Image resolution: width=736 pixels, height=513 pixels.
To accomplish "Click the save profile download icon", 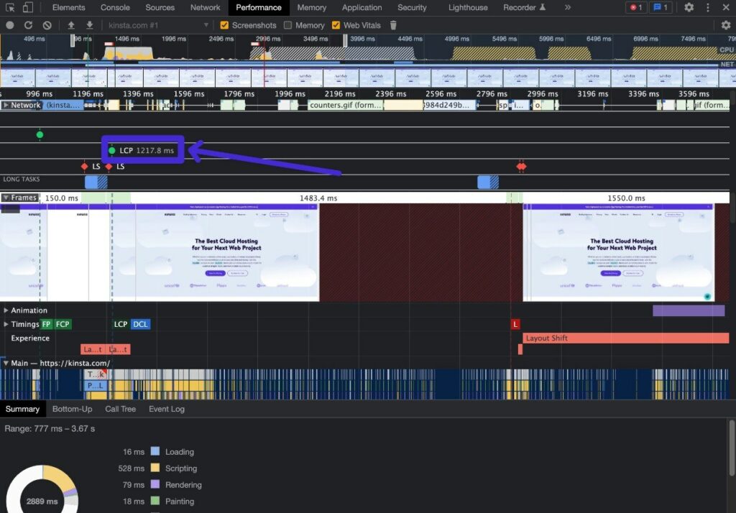I will [89, 25].
